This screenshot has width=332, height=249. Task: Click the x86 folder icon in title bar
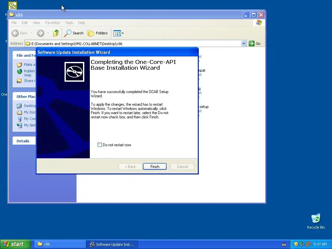tap(12, 15)
